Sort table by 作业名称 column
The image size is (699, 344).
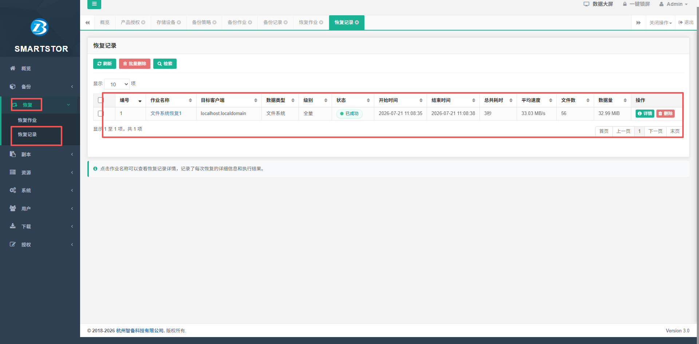pyautogui.click(x=171, y=100)
